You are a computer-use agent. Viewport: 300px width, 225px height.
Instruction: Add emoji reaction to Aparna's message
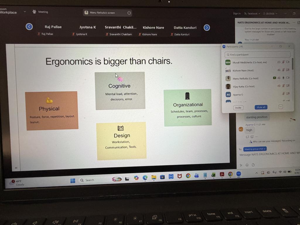[x=252, y=137]
